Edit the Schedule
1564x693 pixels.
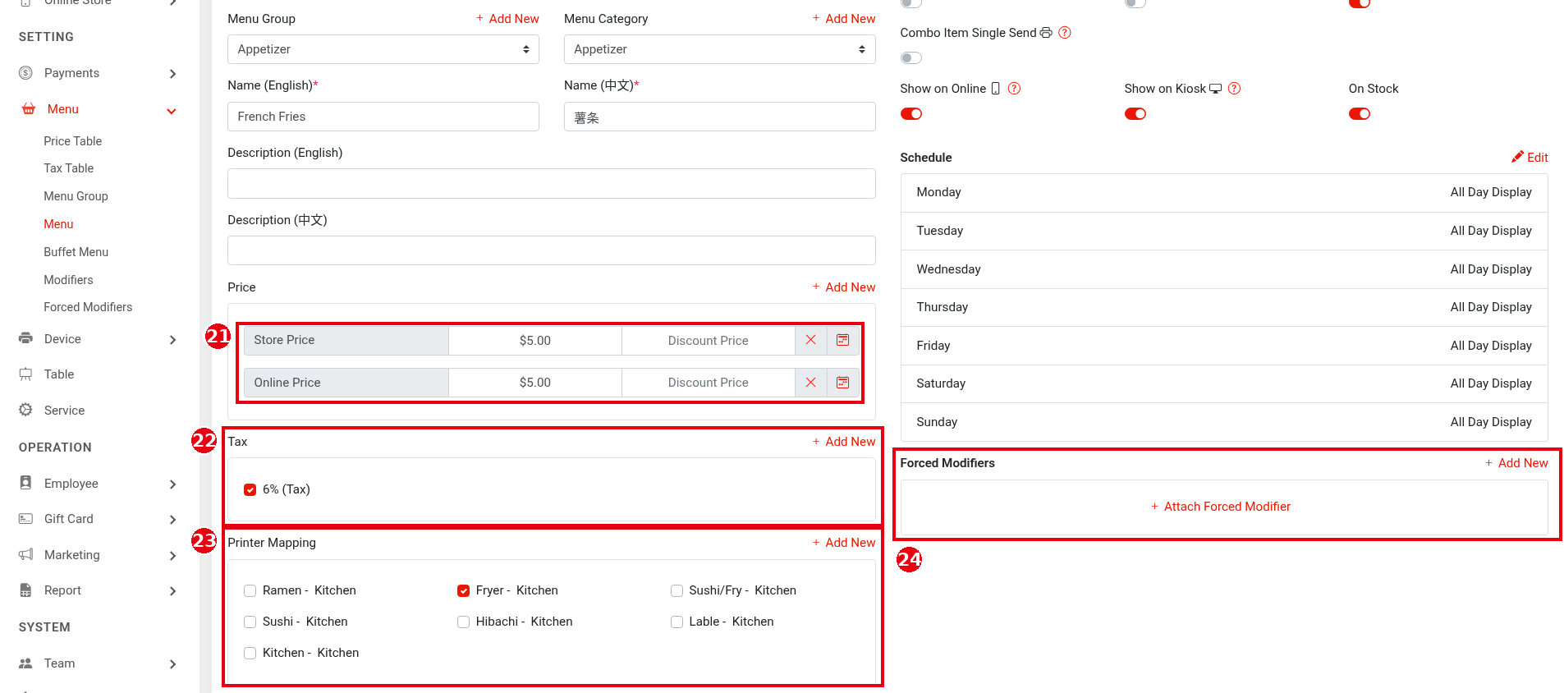(x=1530, y=157)
